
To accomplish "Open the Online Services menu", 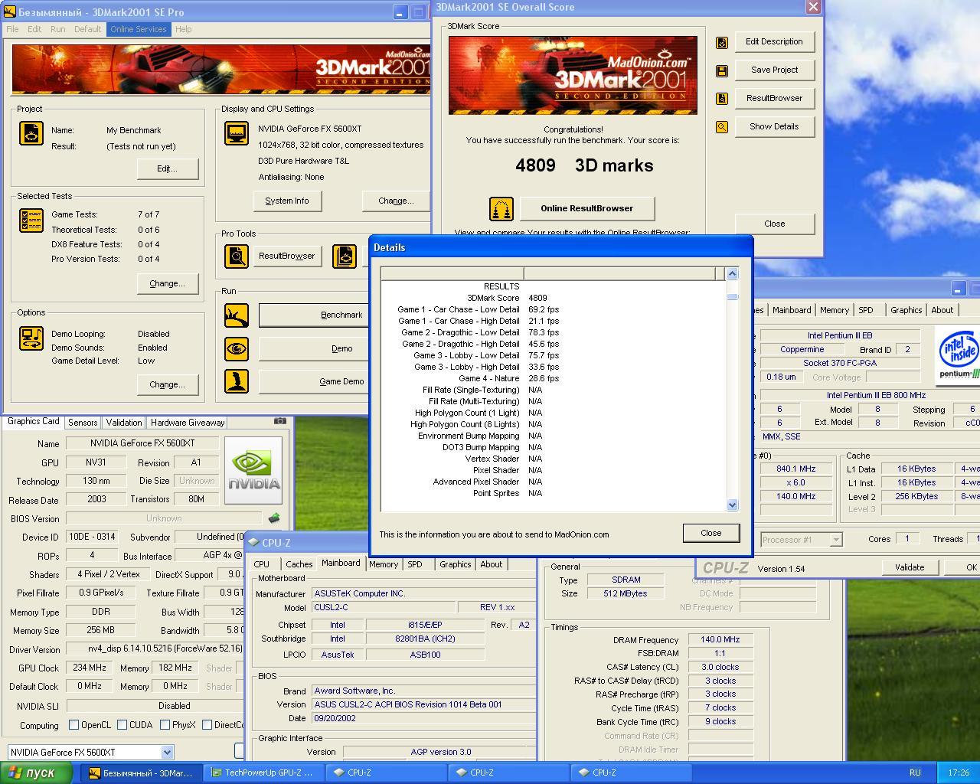I will point(139,29).
